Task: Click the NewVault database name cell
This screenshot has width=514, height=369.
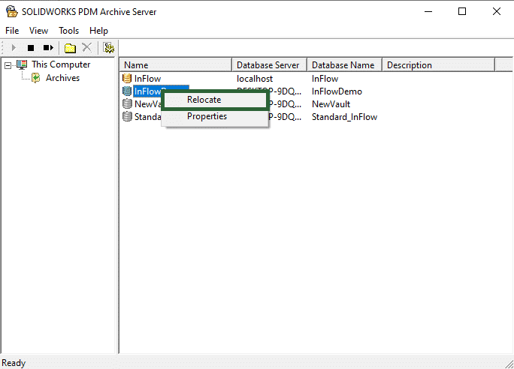Action: tap(331, 104)
